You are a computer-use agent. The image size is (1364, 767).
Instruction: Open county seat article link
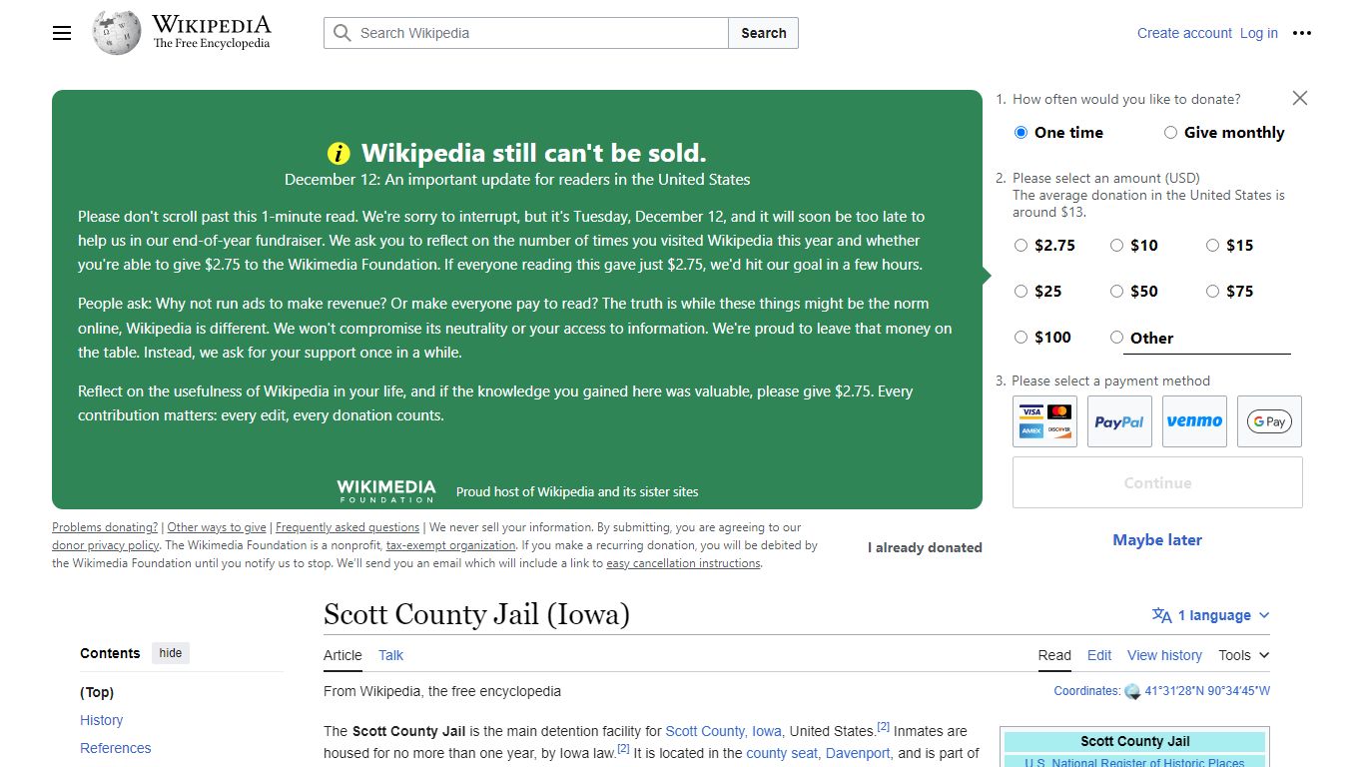[x=782, y=753]
